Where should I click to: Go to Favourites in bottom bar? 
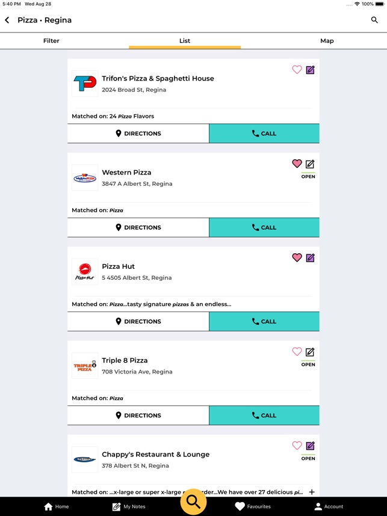pyautogui.click(x=252, y=506)
